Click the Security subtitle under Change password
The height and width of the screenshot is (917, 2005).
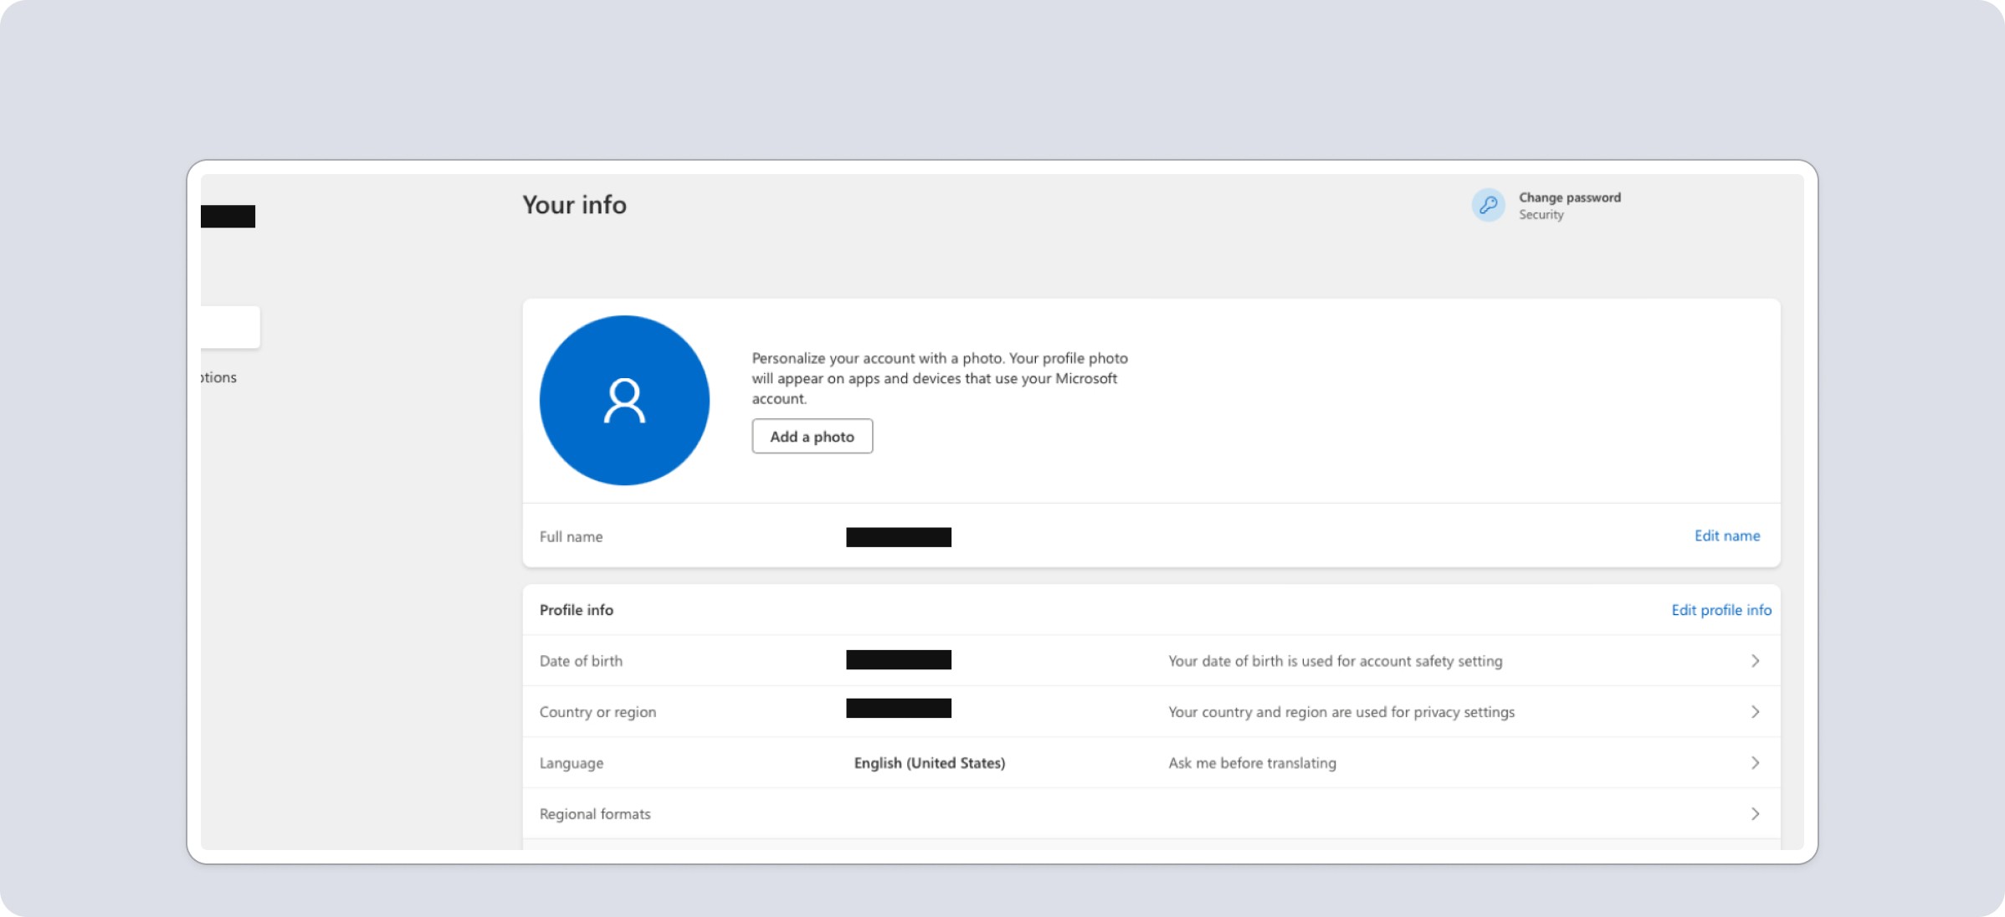coord(1541,215)
